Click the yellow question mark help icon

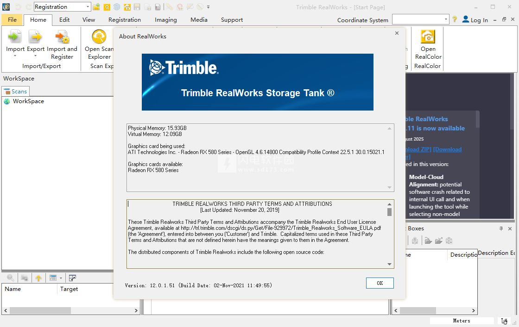click(455, 19)
